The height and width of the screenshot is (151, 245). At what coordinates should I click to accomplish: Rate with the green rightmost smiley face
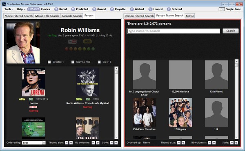[93, 49]
